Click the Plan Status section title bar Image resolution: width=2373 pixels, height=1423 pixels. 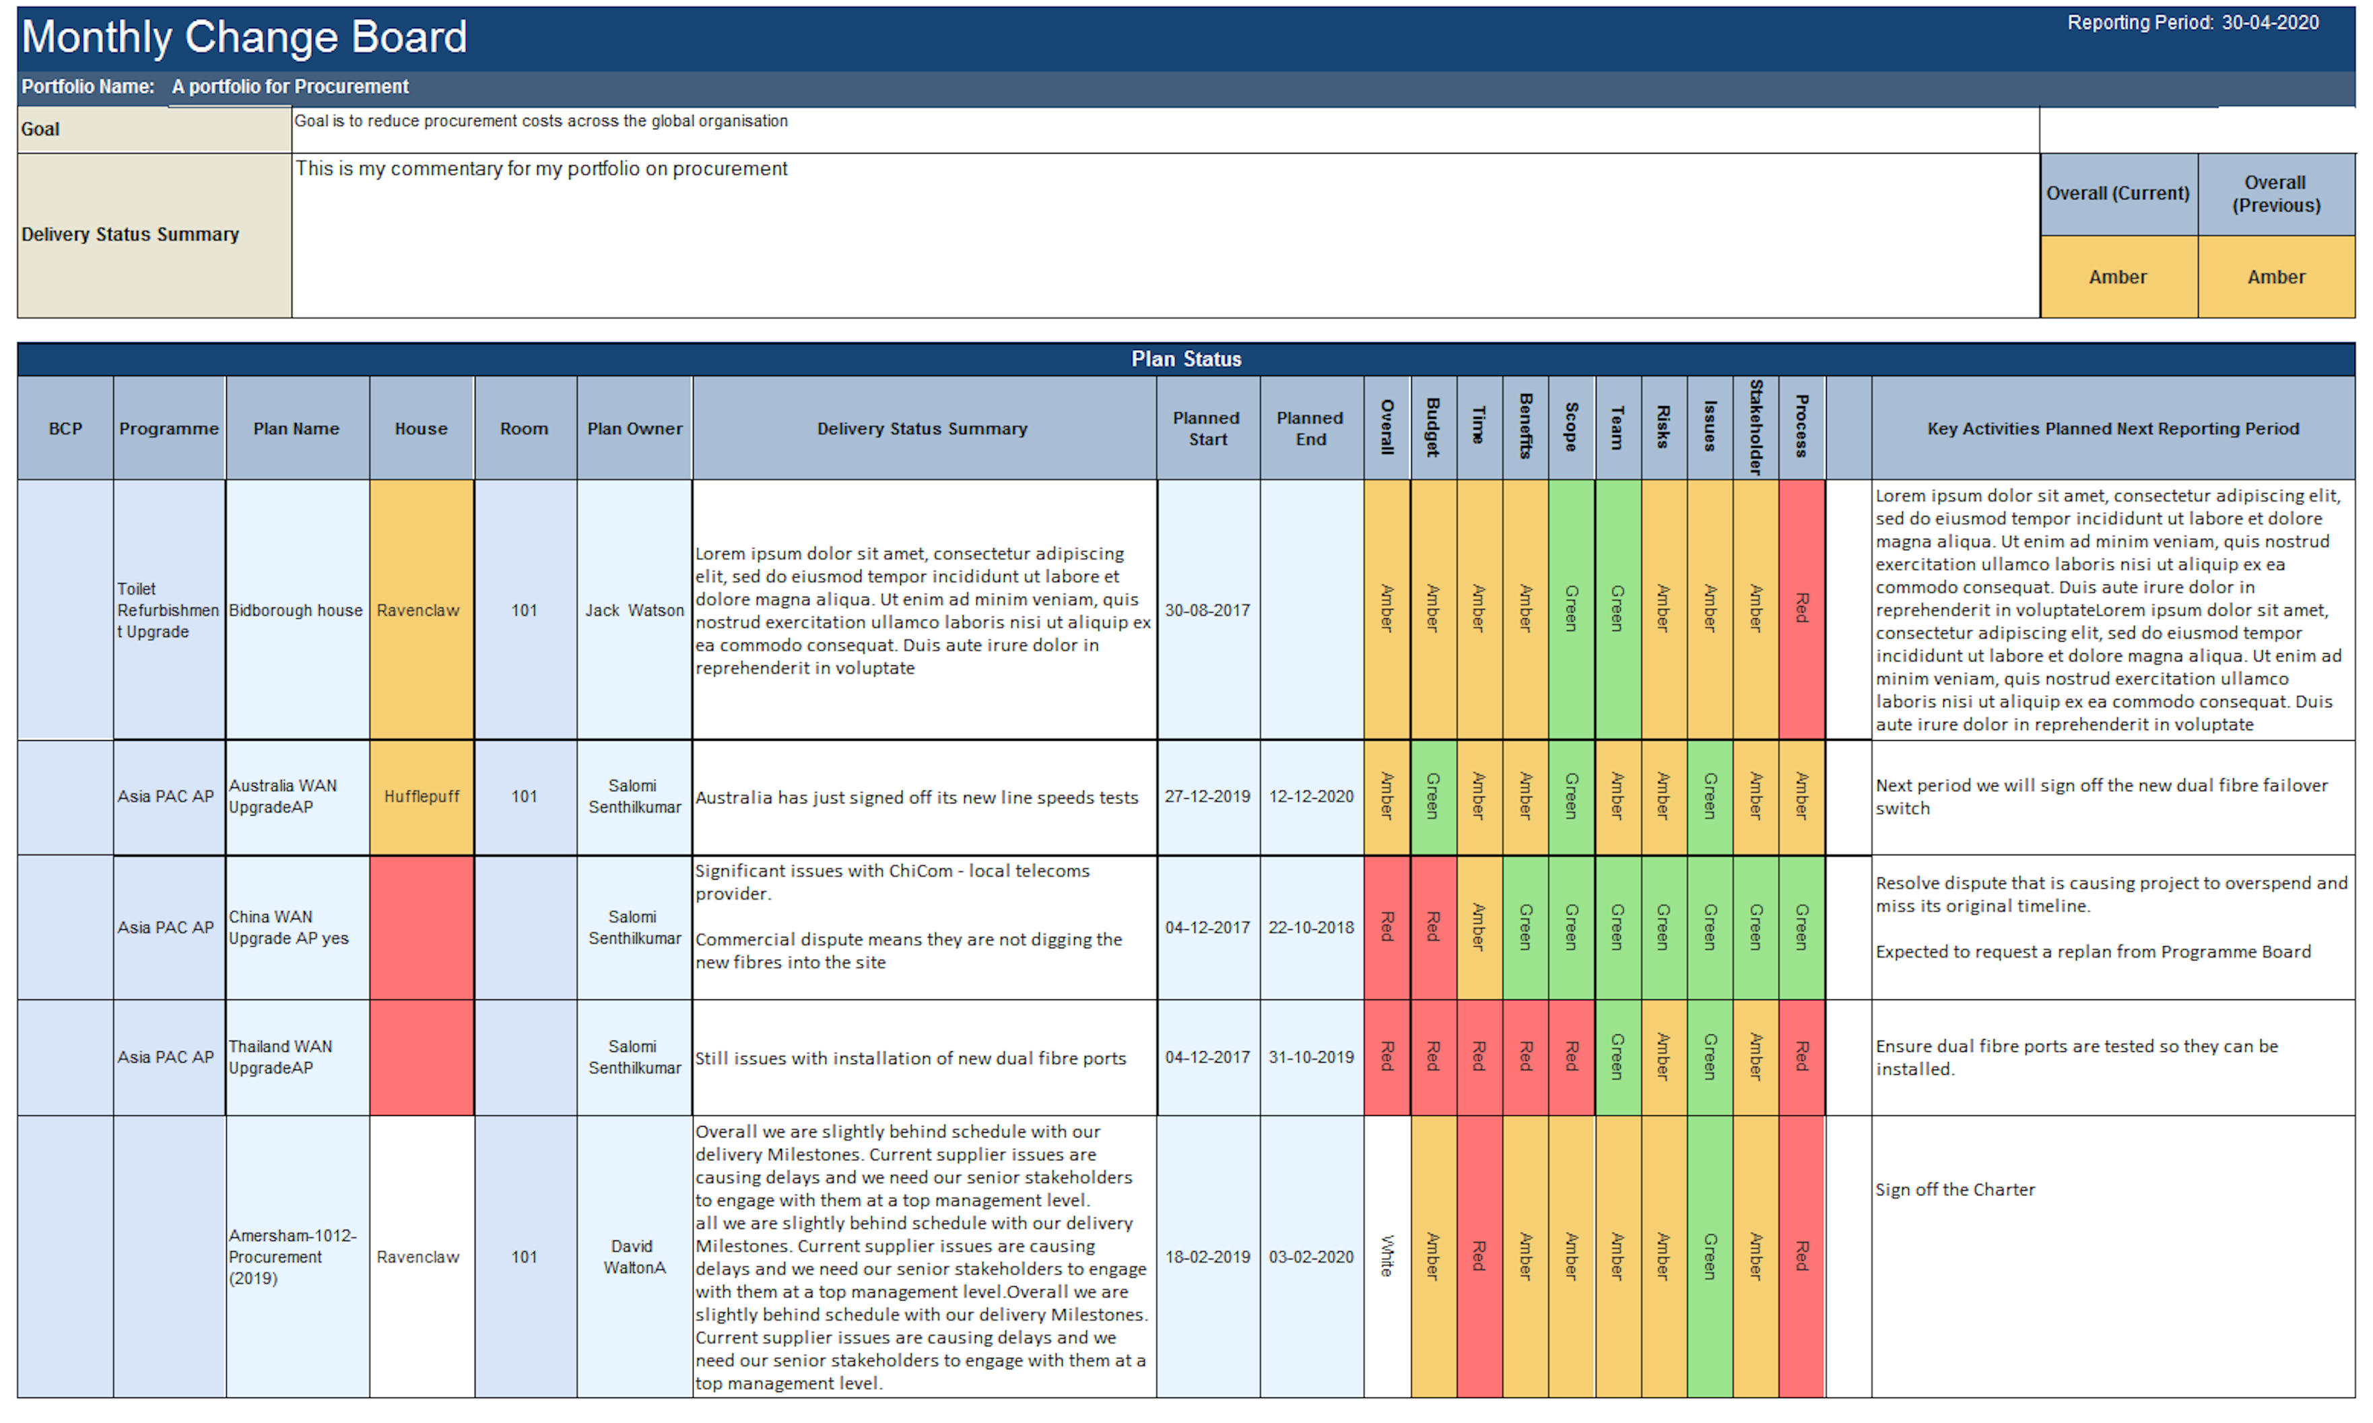pos(1185,359)
